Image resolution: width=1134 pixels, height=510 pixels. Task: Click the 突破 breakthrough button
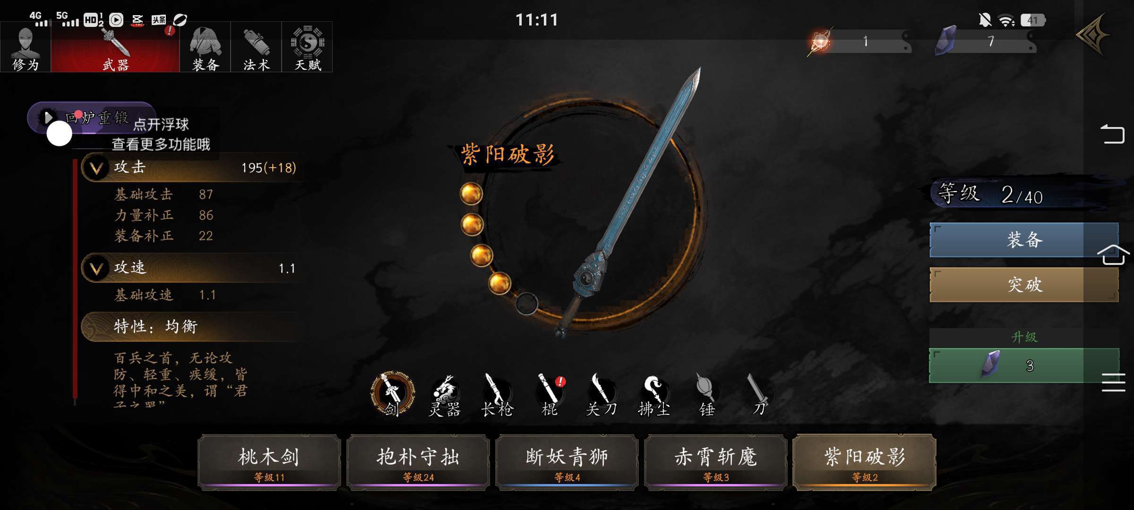pos(1024,285)
